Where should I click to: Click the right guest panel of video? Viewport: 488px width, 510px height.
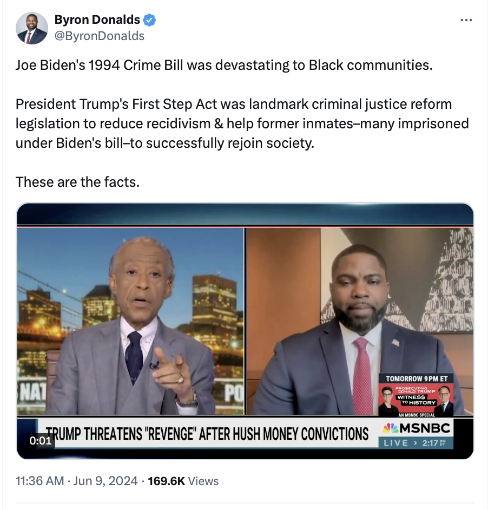360,321
